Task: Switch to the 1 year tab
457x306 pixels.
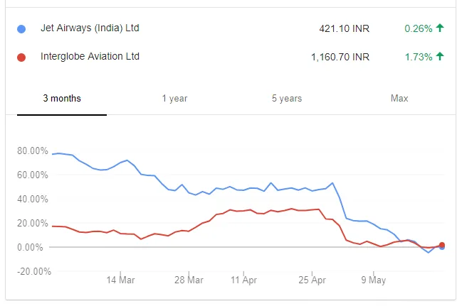Action: coord(174,99)
